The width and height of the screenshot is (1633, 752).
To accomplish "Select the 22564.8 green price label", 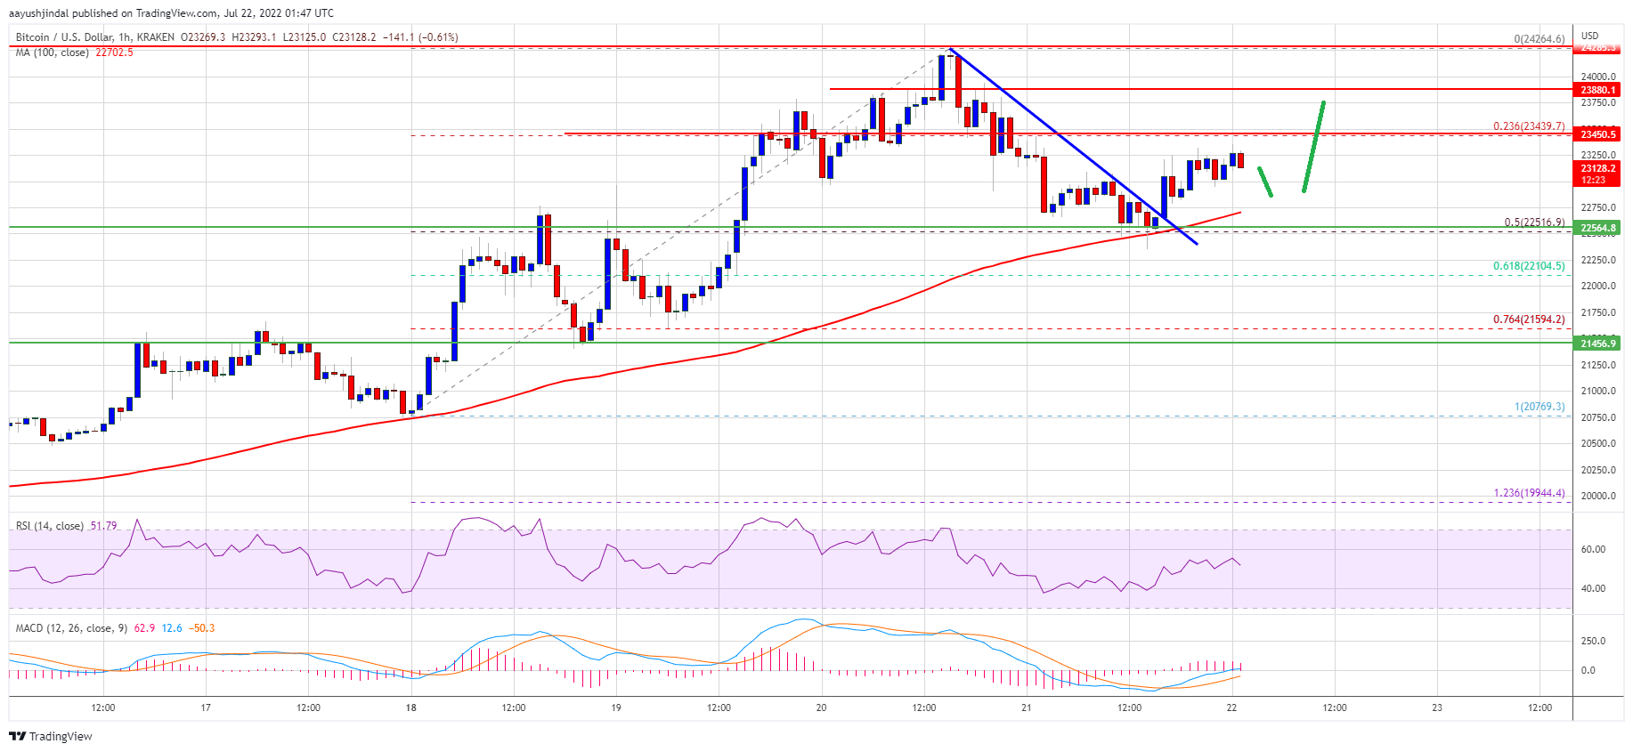I will pyautogui.click(x=1598, y=228).
